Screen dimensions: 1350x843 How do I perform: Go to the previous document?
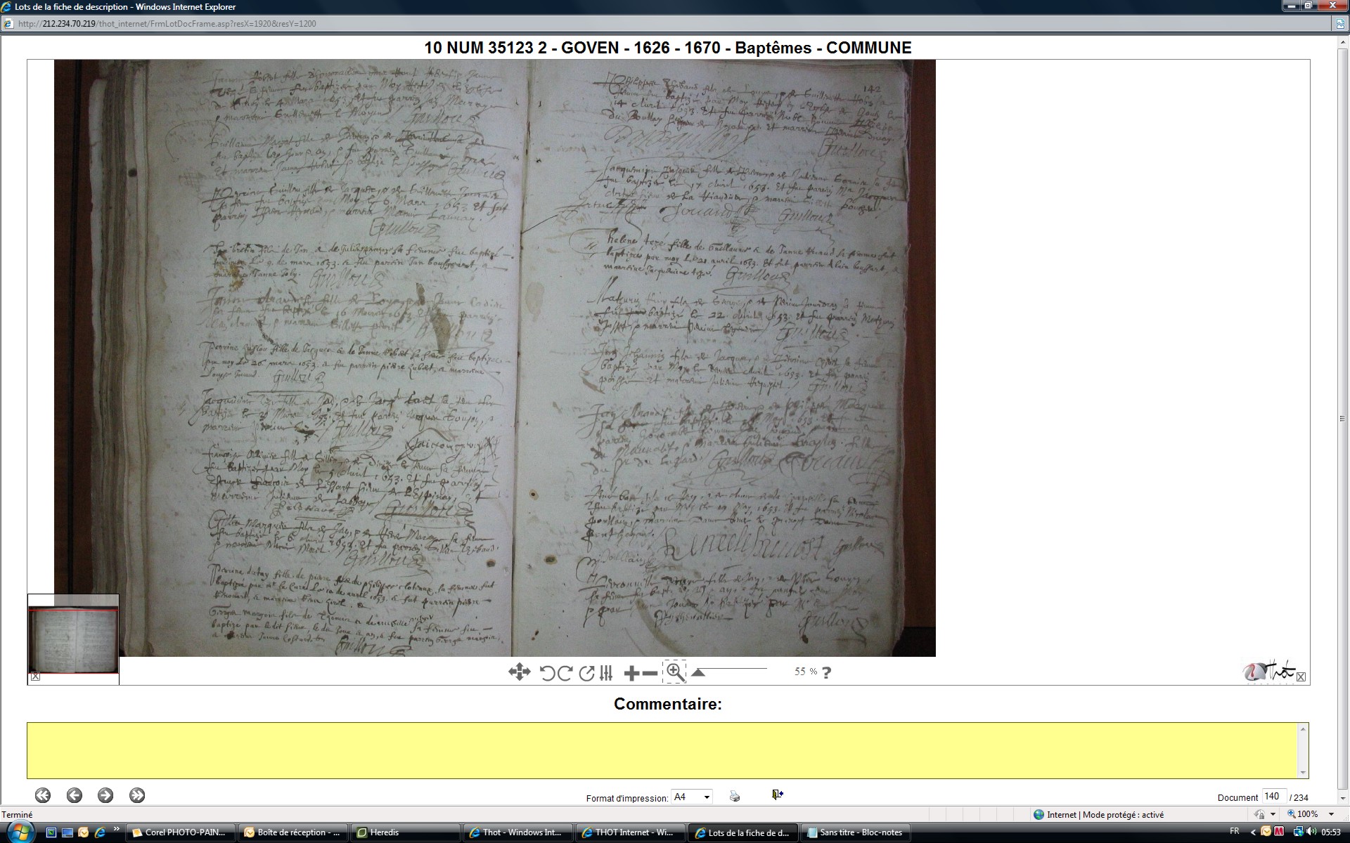(74, 795)
